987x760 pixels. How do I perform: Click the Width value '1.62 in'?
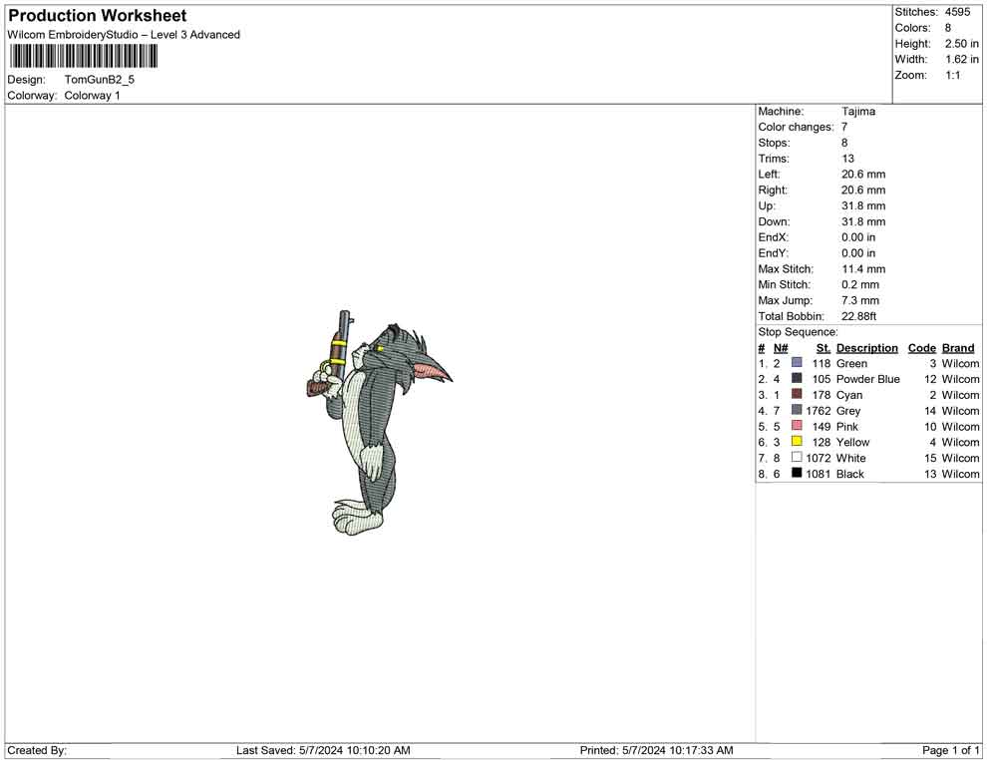962,59
